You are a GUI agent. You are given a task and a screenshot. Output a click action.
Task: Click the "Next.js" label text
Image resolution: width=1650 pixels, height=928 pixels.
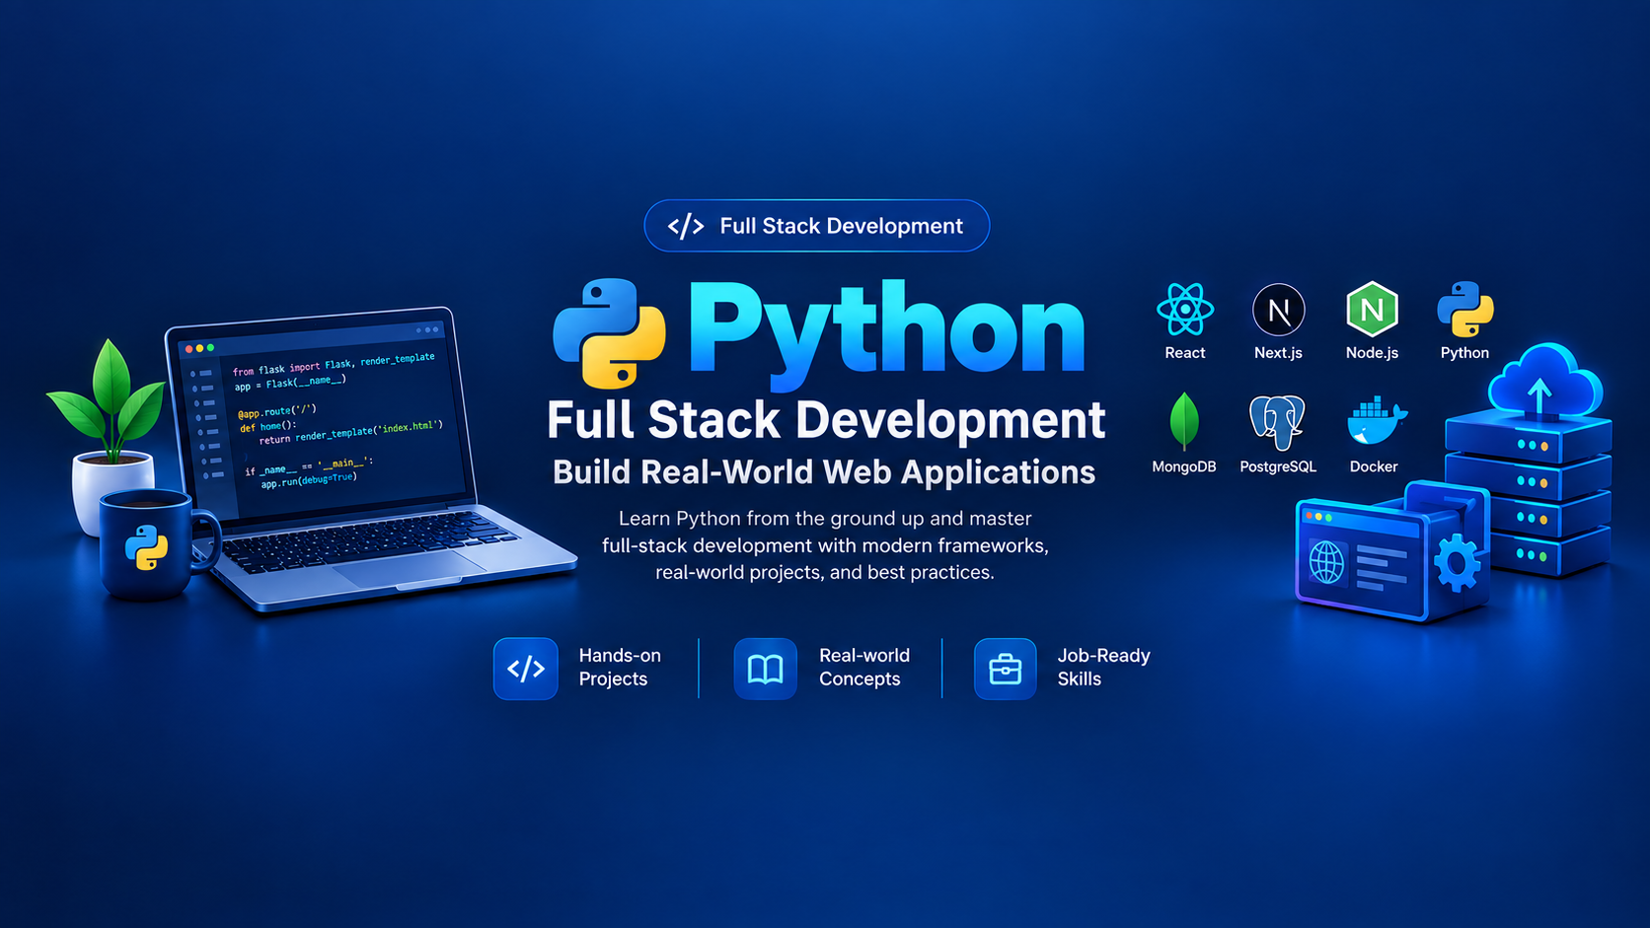1278,353
